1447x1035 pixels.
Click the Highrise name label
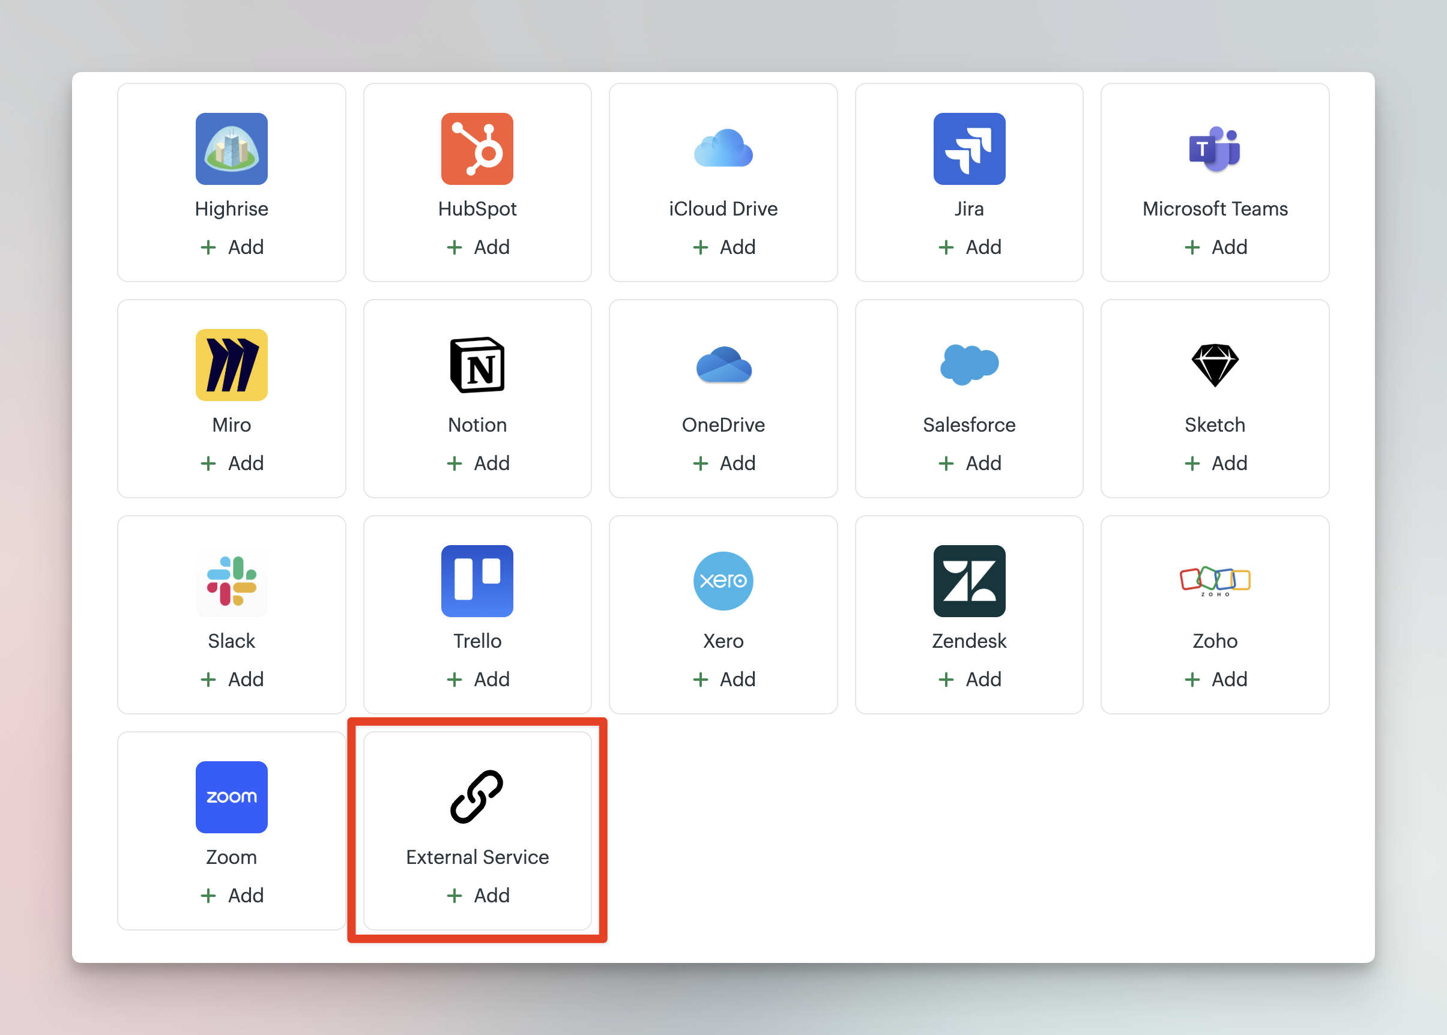(231, 208)
